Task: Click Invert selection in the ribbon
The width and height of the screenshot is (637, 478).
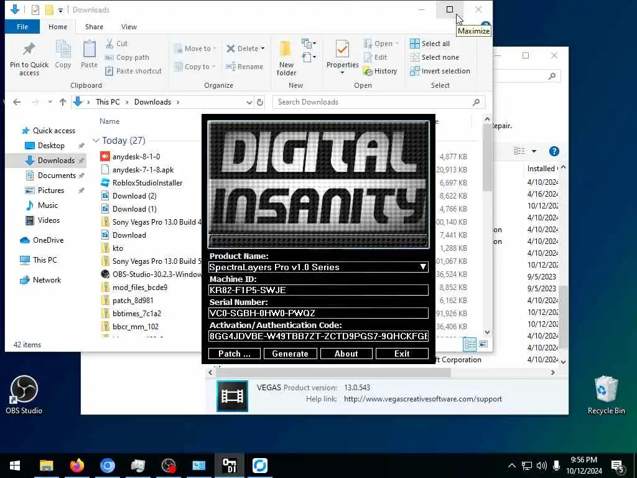Action: [440, 71]
